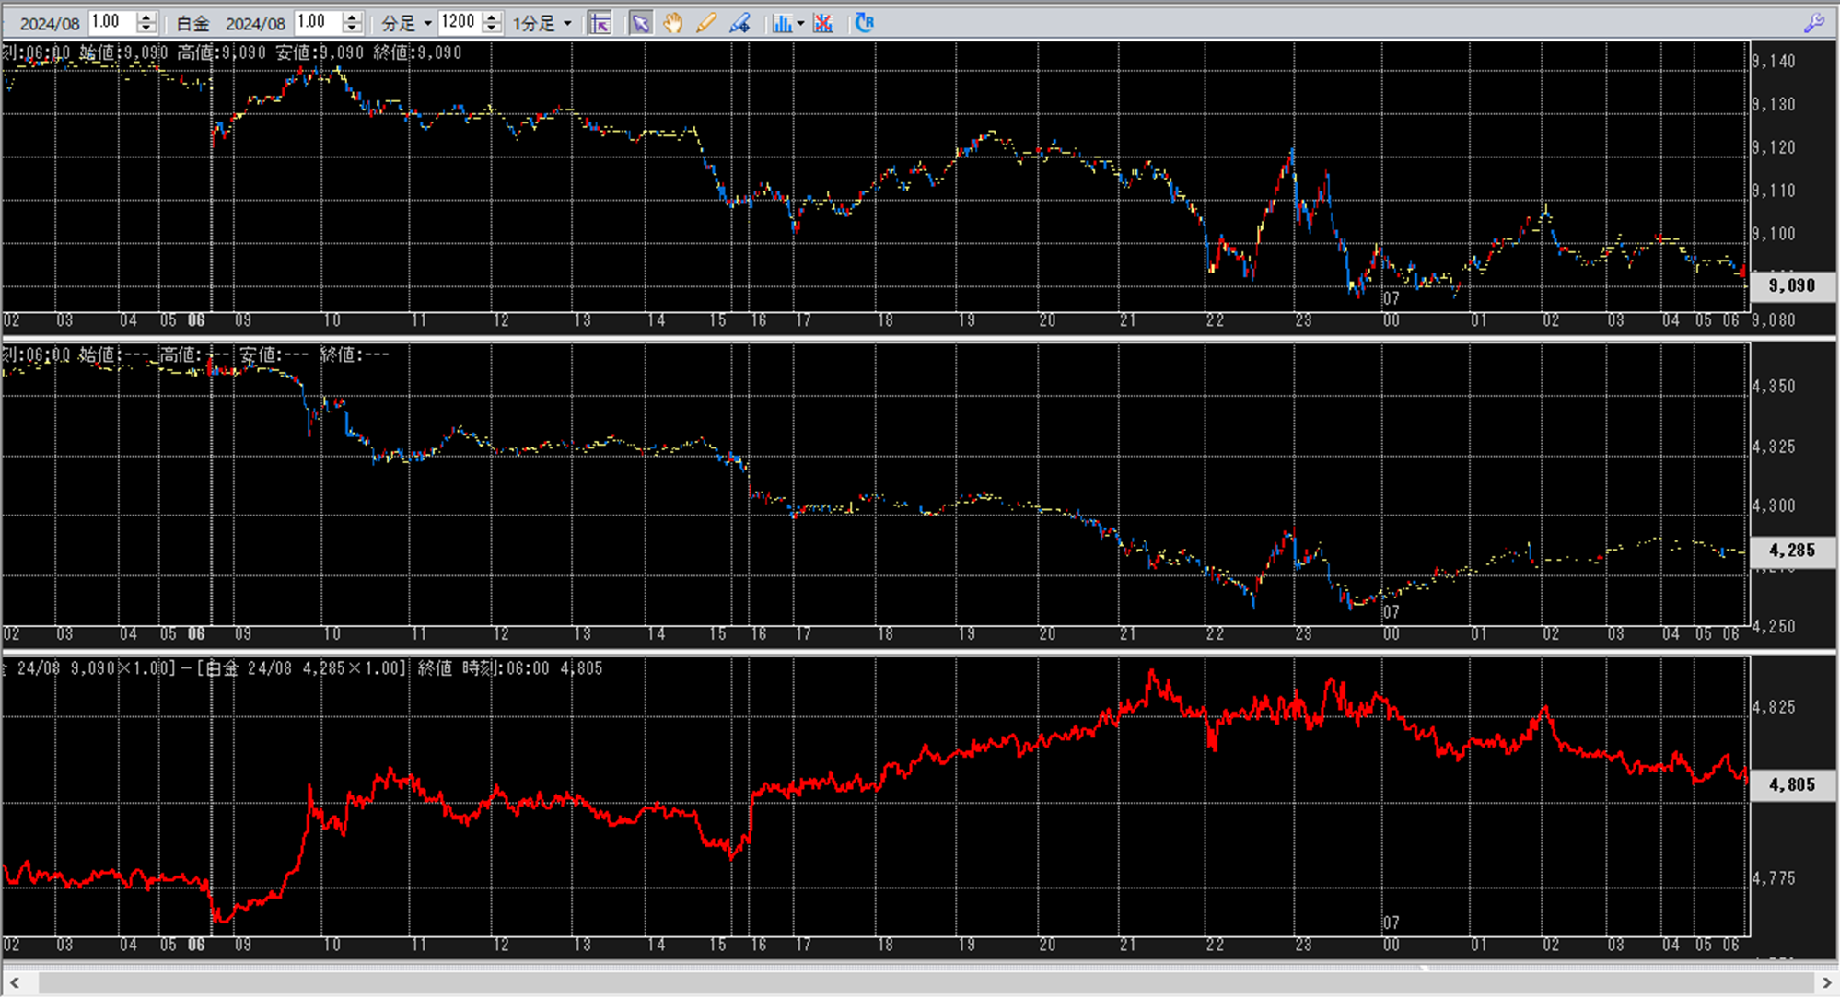1840x998 pixels.
Task: Open the wrench settings icon
Action: tap(1813, 23)
